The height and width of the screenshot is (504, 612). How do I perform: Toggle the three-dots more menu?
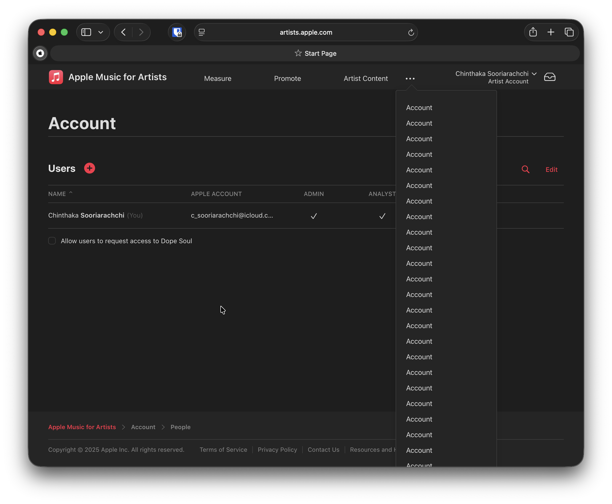point(410,79)
